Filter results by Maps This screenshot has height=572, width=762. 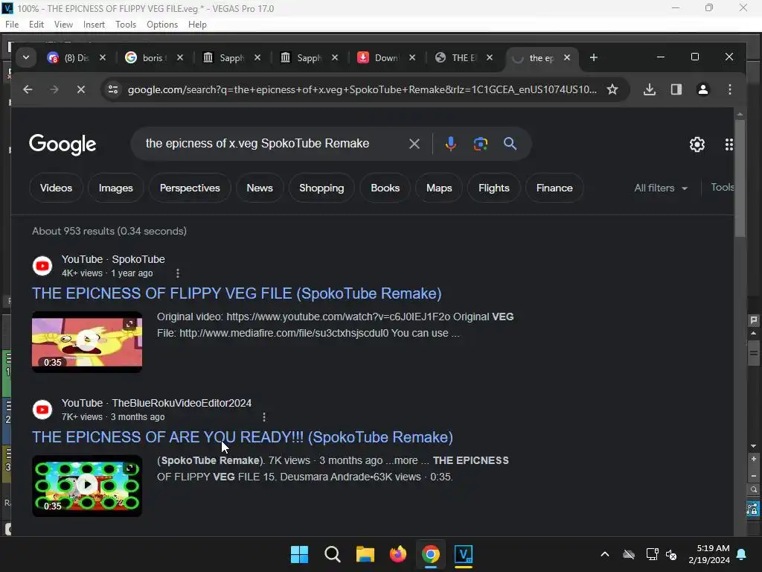point(439,188)
